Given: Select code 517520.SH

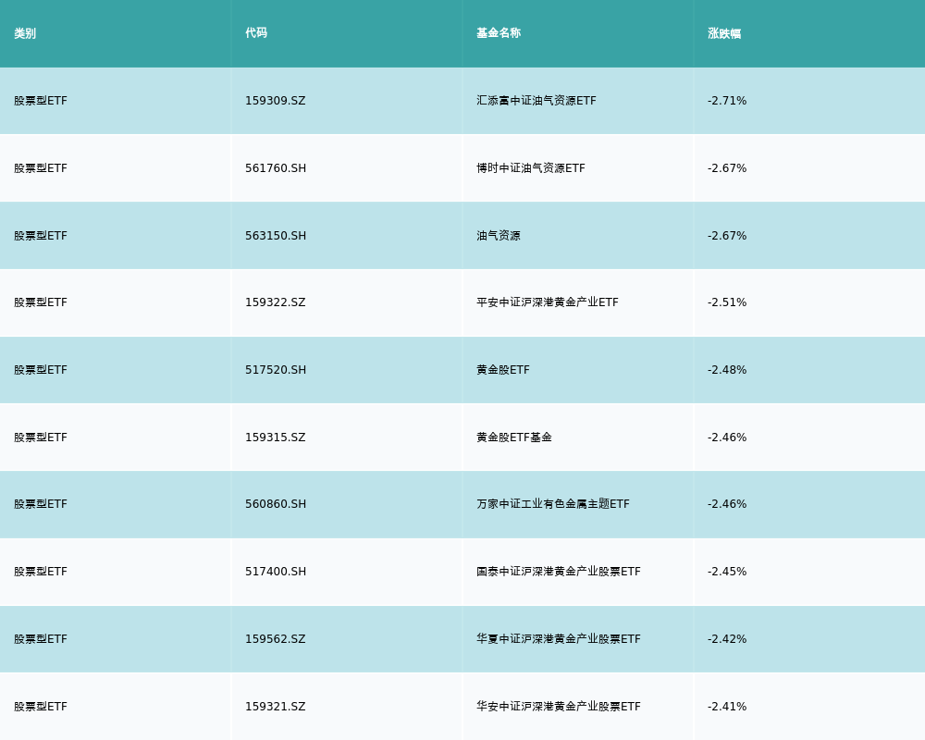Looking at the screenshot, I should point(276,370).
